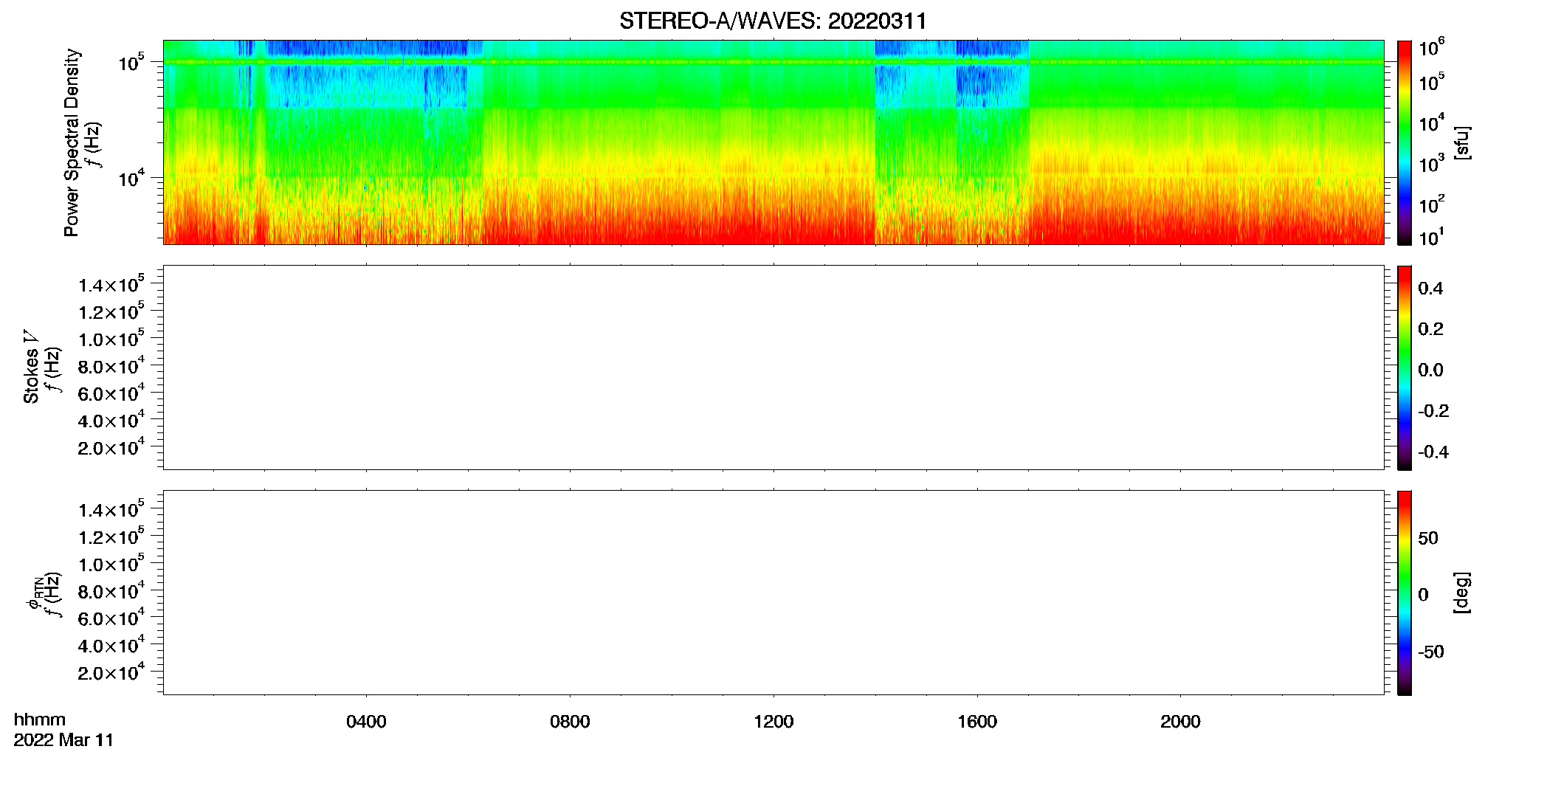Click the Stokes V color bar
1547x797 pixels.
click(1405, 368)
